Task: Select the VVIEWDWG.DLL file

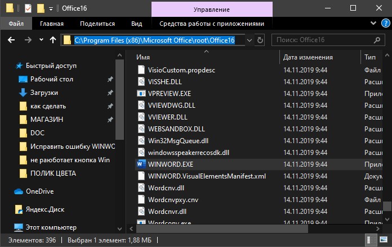Action: tap(171, 106)
